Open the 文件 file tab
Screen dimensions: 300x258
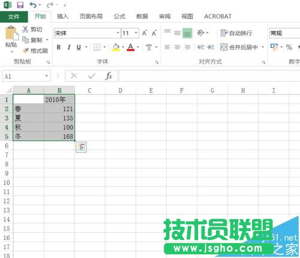(14, 17)
